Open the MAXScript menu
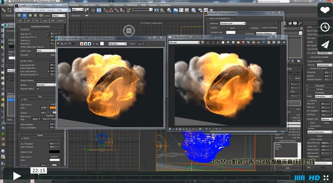Viewport: 333px width, 183px height. click(x=132, y=5)
